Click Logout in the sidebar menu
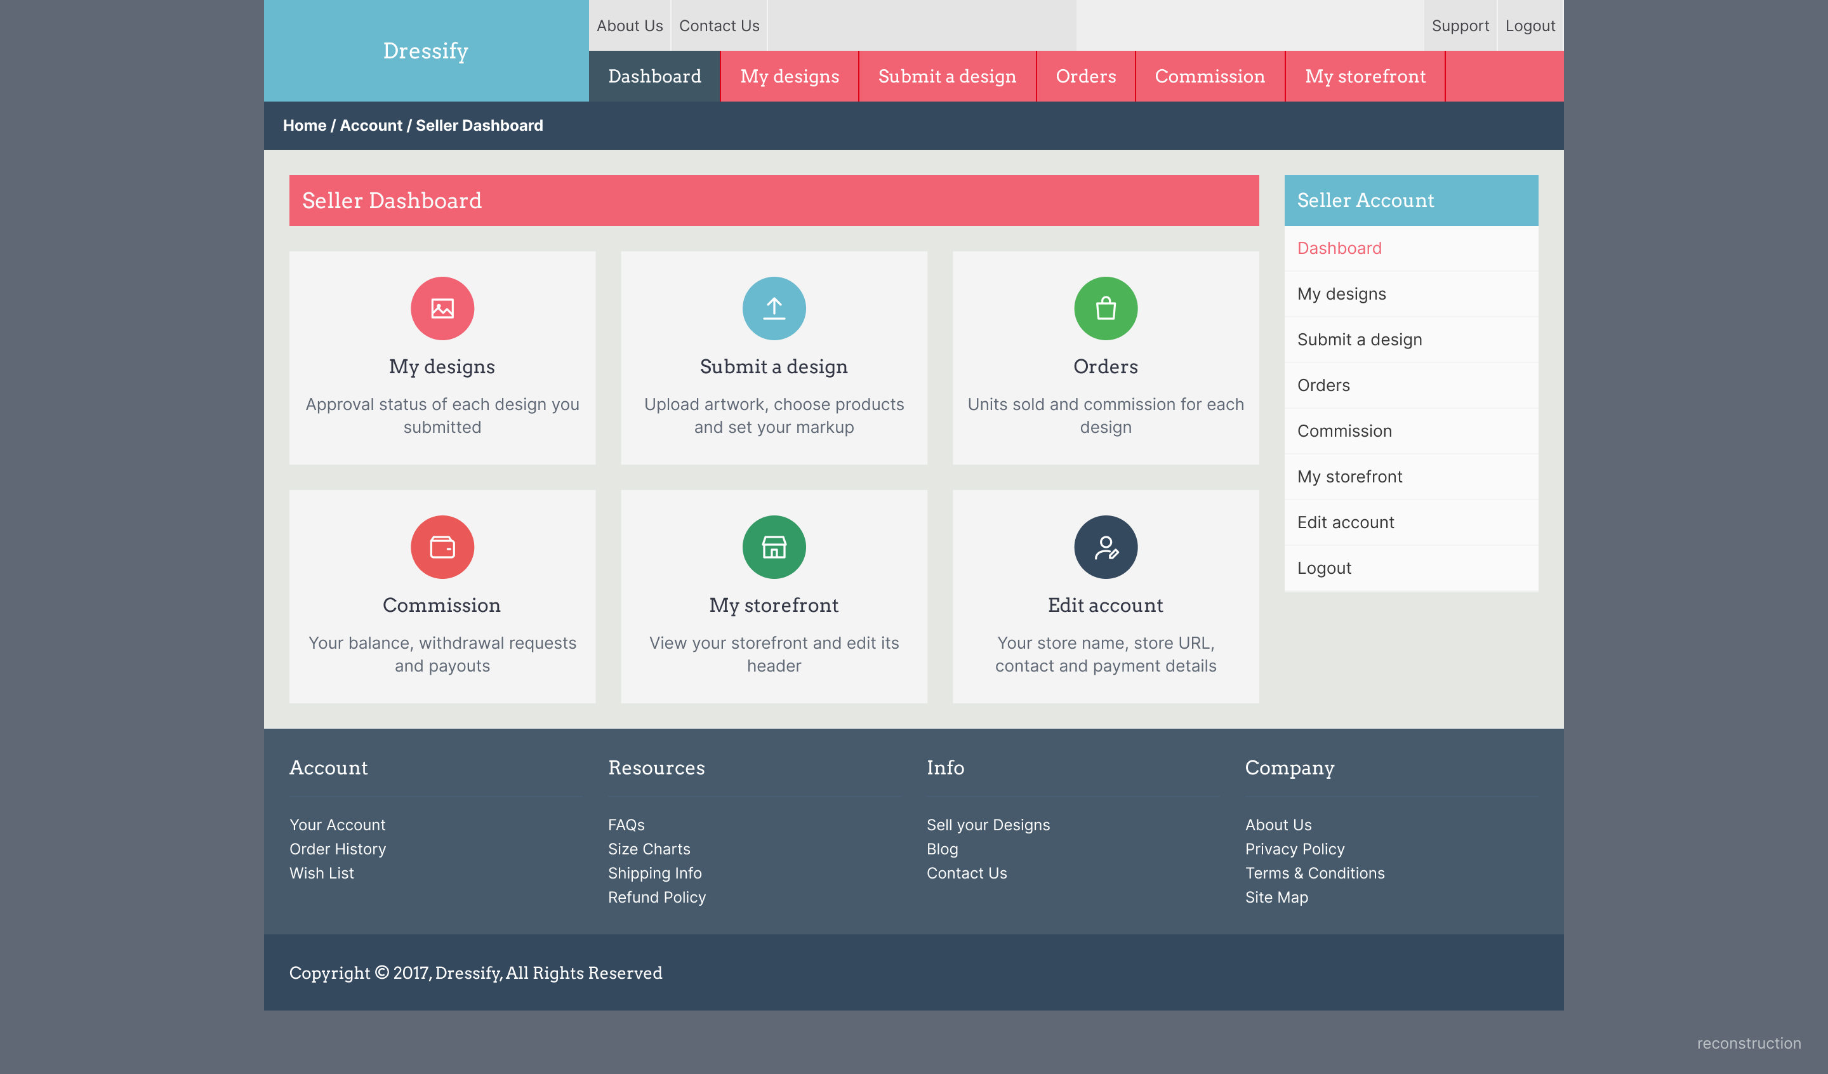 (1411, 568)
